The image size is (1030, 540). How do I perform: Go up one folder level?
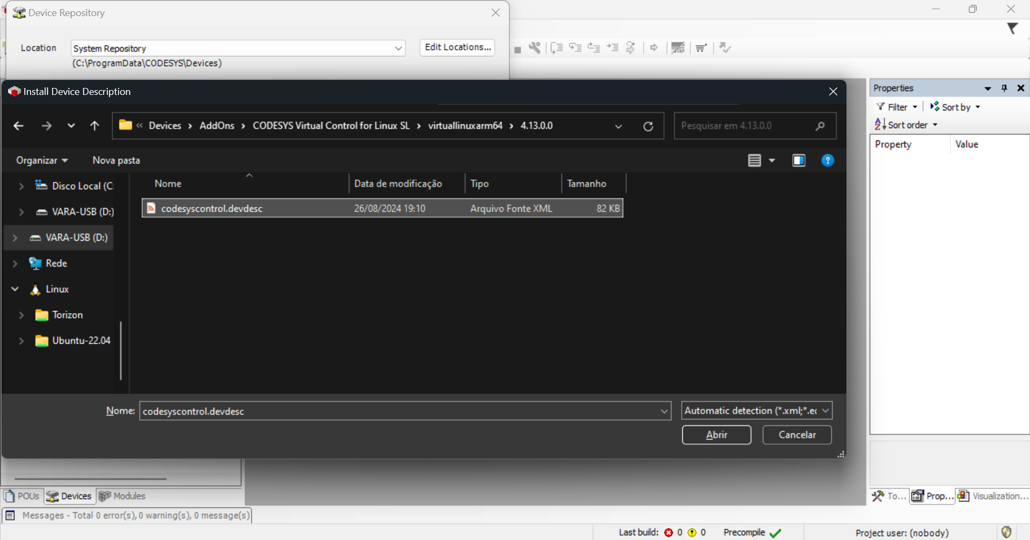[94, 125]
